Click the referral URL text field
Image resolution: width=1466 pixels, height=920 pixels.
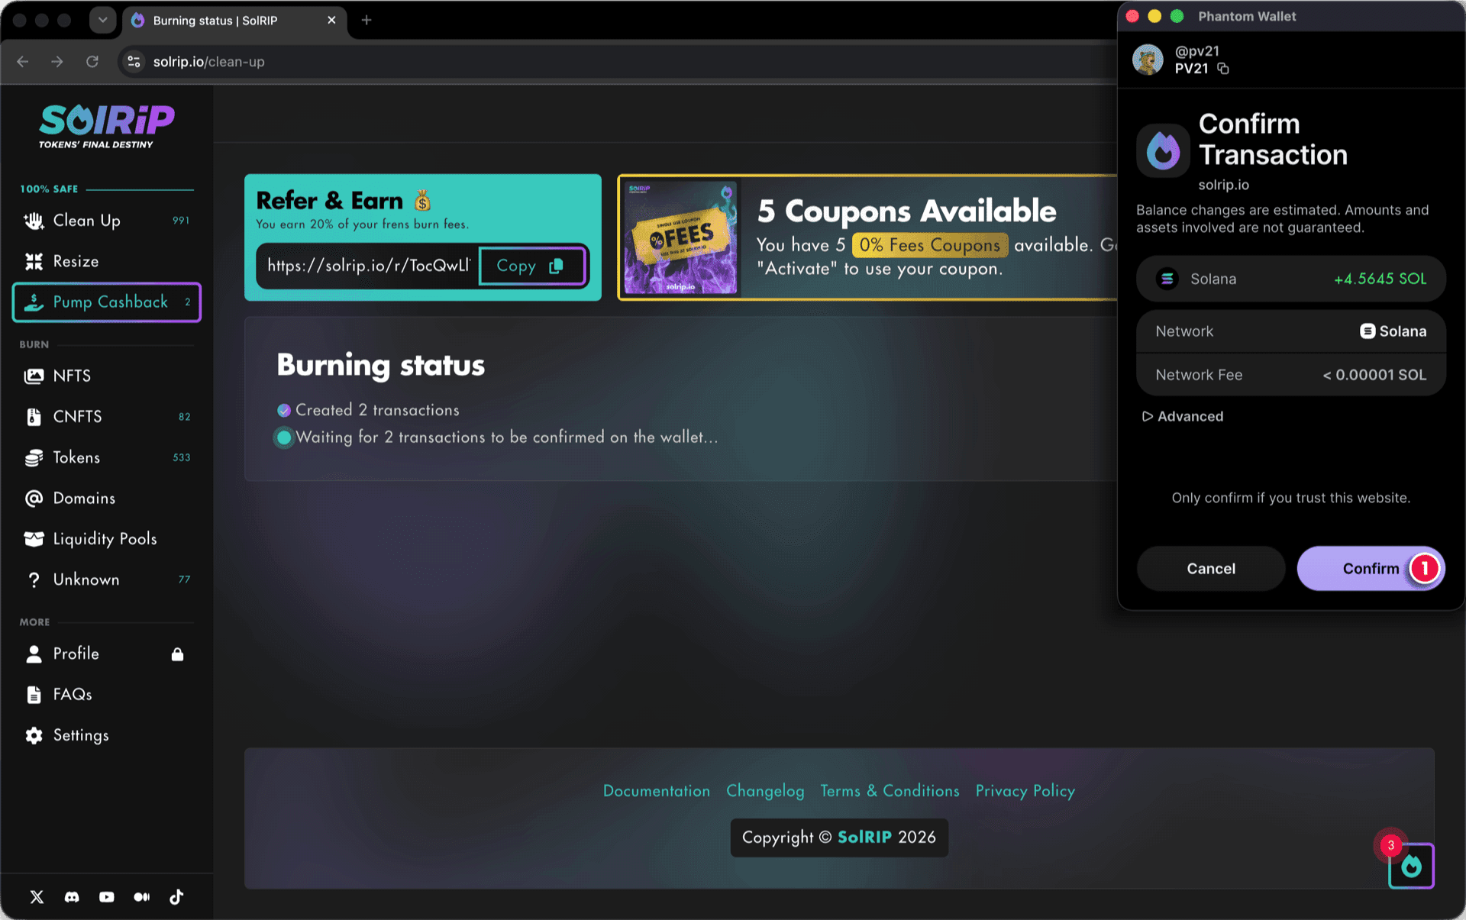[368, 266]
